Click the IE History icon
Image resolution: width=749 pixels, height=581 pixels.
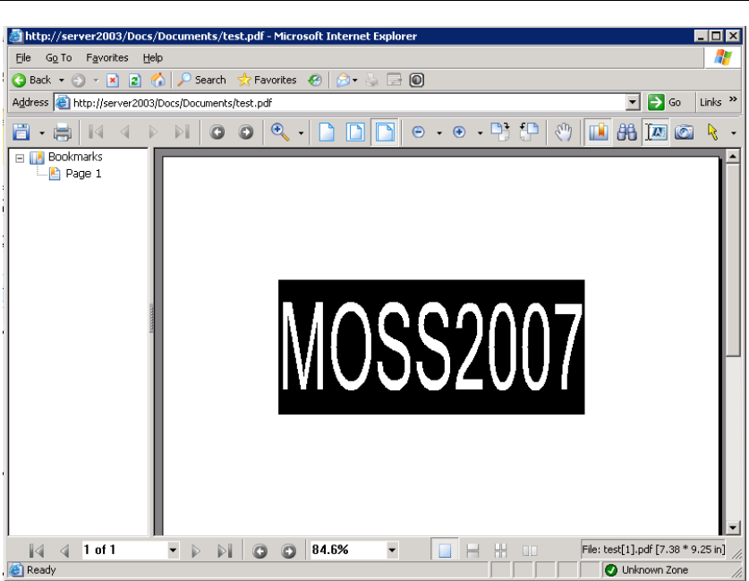coord(315,81)
